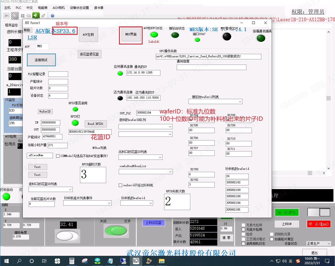Click the RFID灯 green indicator
This screenshot has height=266, width=335.
click(x=75, y=123)
